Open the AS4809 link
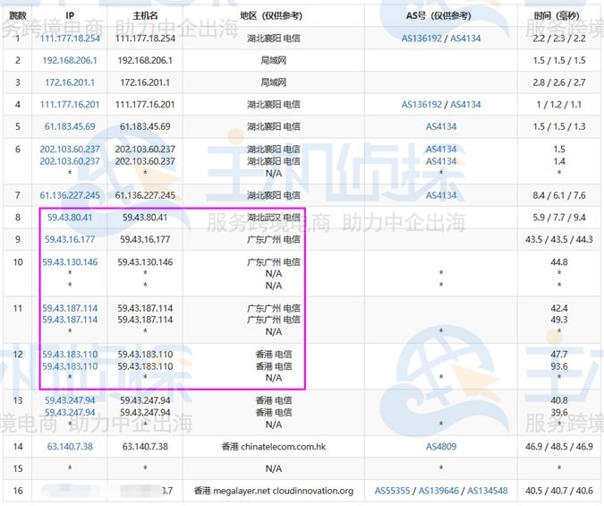The image size is (604, 506). tap(441, 446)
